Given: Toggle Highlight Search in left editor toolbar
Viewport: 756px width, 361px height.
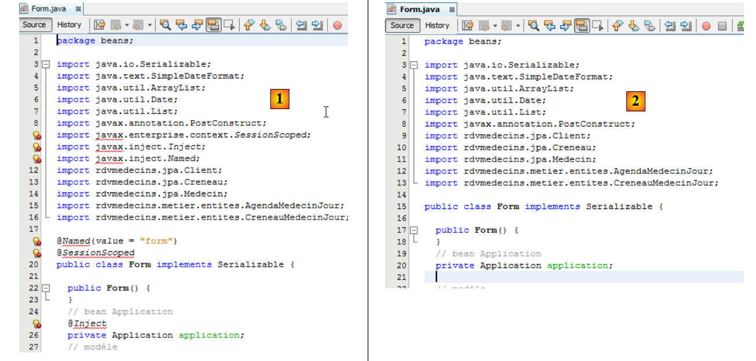Looking at the screenshot, I should [214, 25].
